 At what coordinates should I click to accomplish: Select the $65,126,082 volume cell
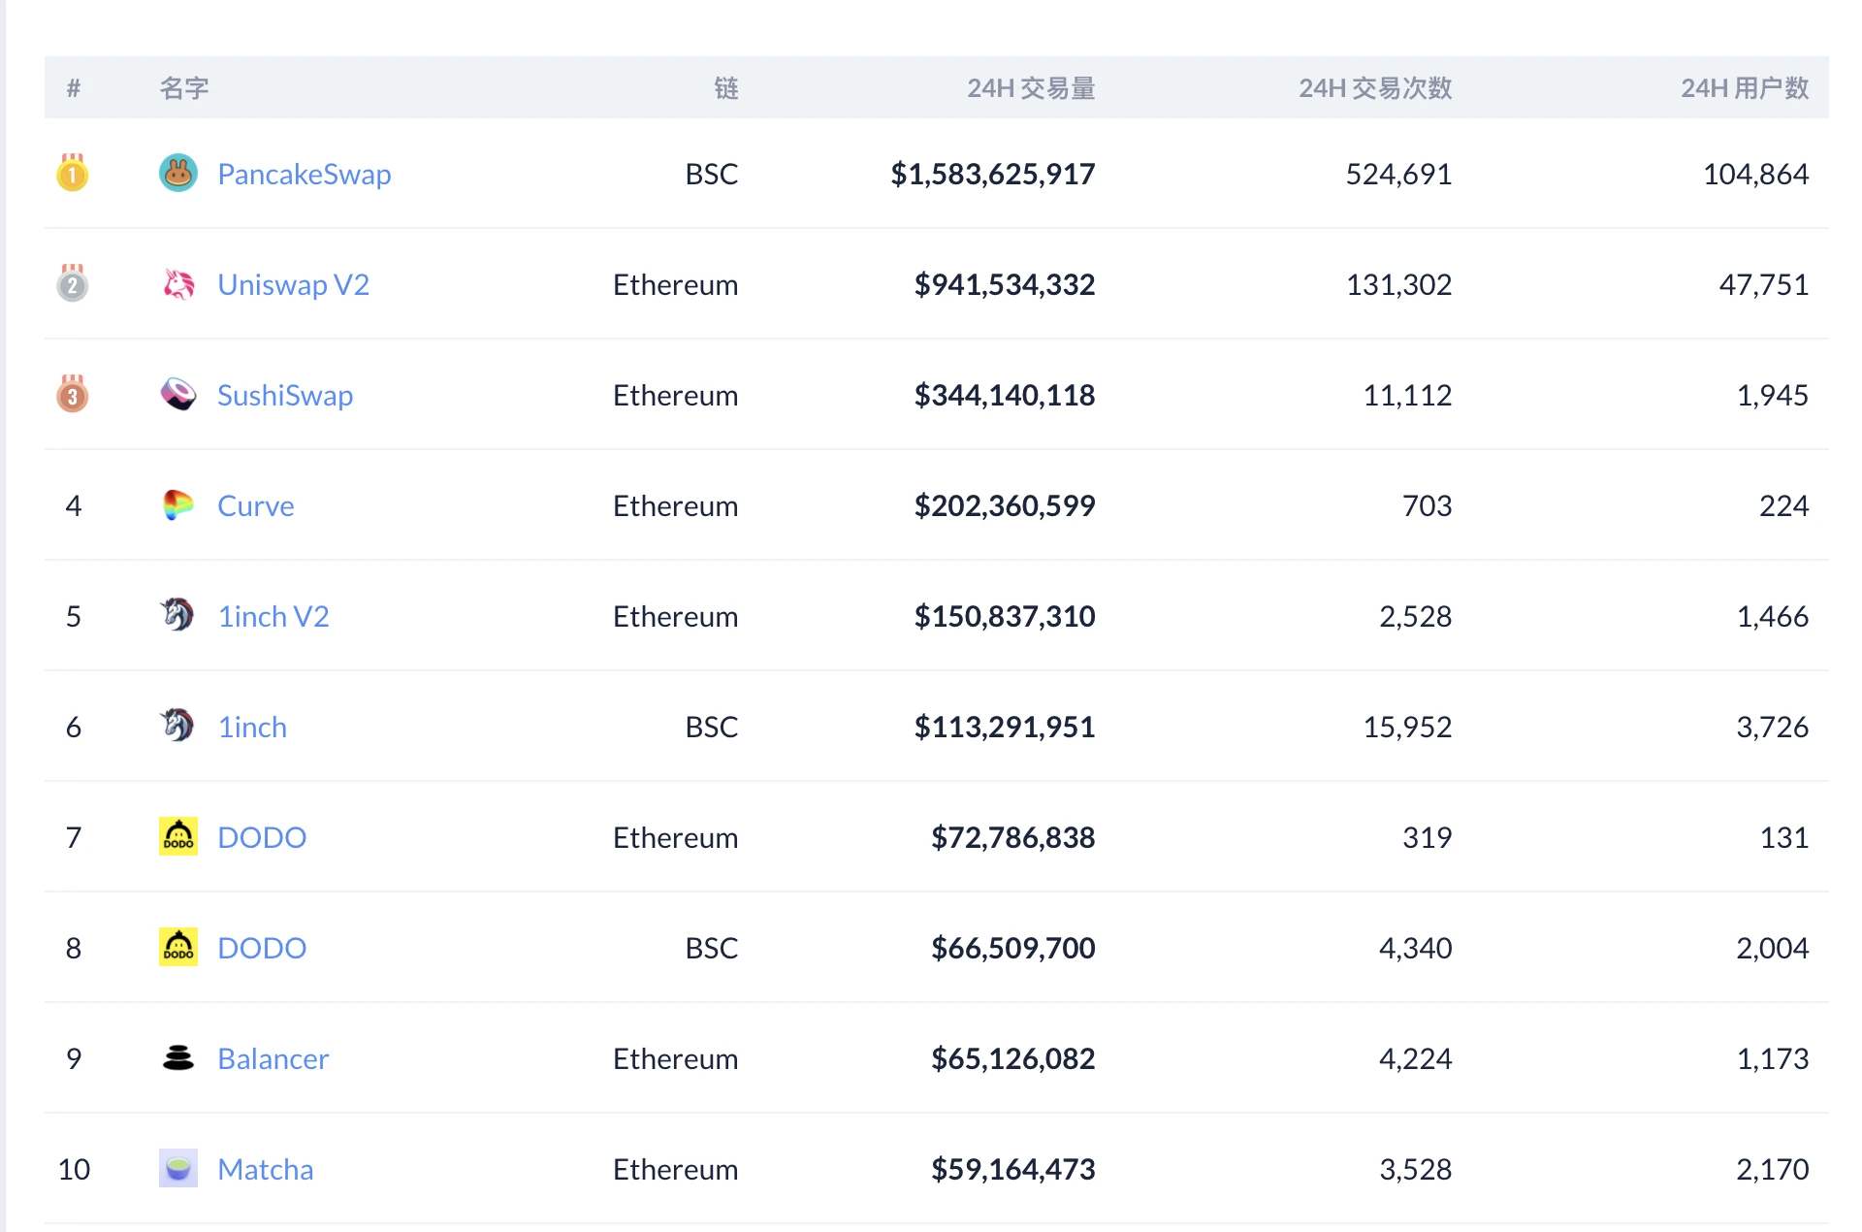click(1013, 1059)
